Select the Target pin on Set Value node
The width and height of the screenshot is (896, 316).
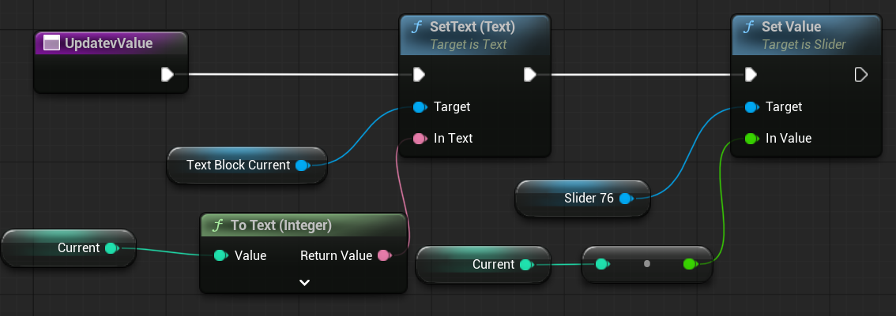(x=751, y=107)
